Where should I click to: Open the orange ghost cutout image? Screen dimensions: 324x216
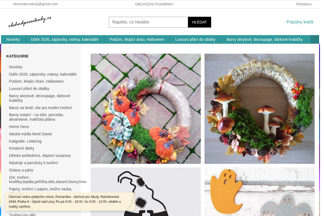click(259, 192)
